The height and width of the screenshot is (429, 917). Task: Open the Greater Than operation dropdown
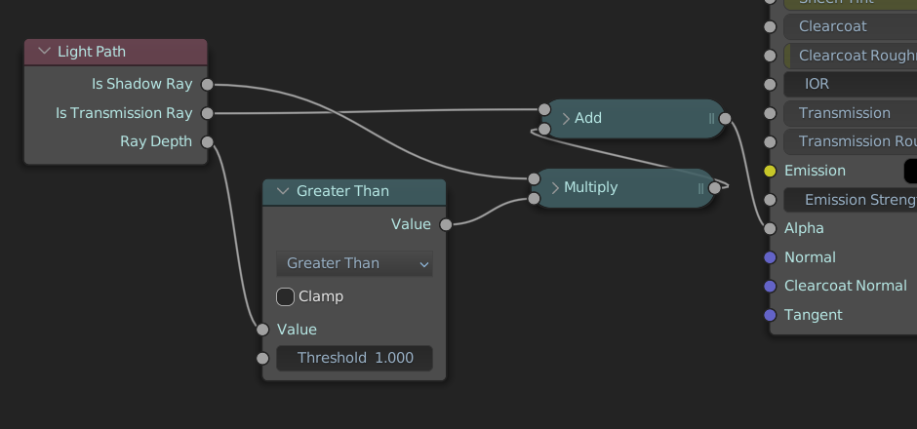point(354,263)
